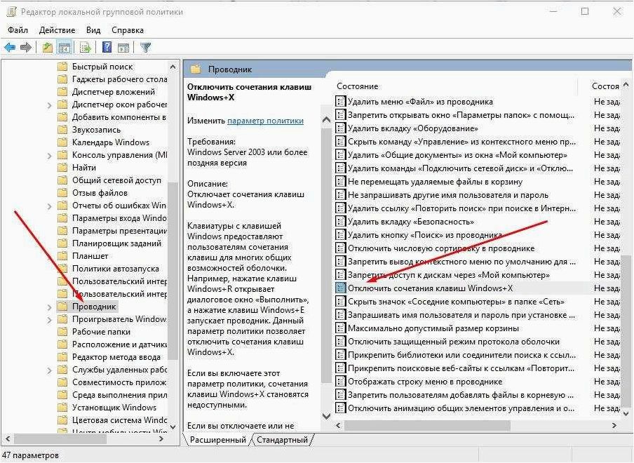The width and height of the screenshot is (634, 463).
Task: Click the description pane scroll-down arrow
Action: pyautogui.click(x=326, y=416)
